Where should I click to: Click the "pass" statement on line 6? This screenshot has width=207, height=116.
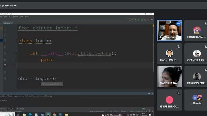click(x=46, y=60)
